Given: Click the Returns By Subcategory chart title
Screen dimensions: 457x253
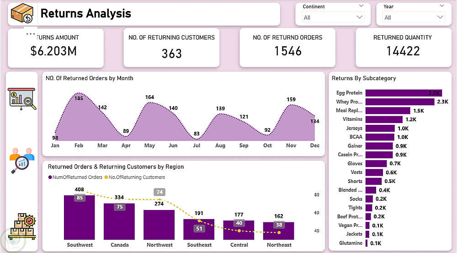Looking at the screenshot, I should point(364,78).
